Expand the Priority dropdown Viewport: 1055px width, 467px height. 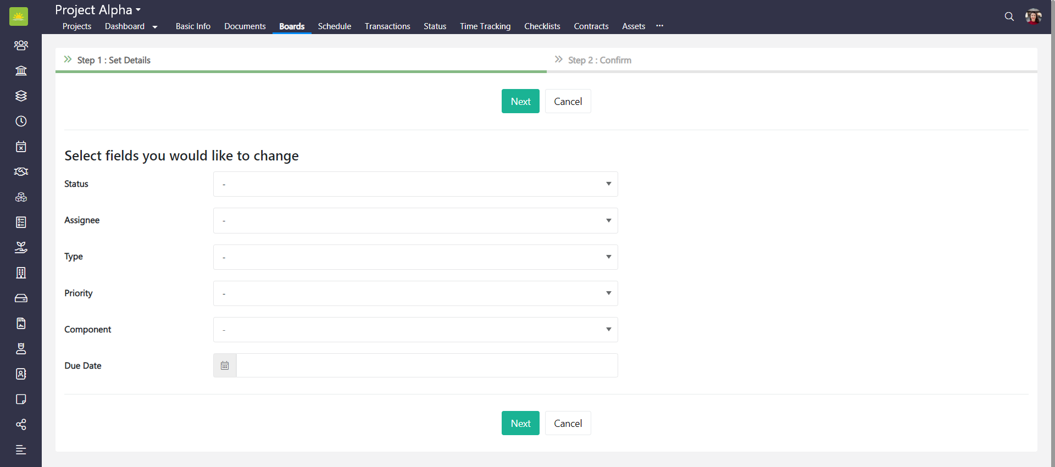pos(415,293)
